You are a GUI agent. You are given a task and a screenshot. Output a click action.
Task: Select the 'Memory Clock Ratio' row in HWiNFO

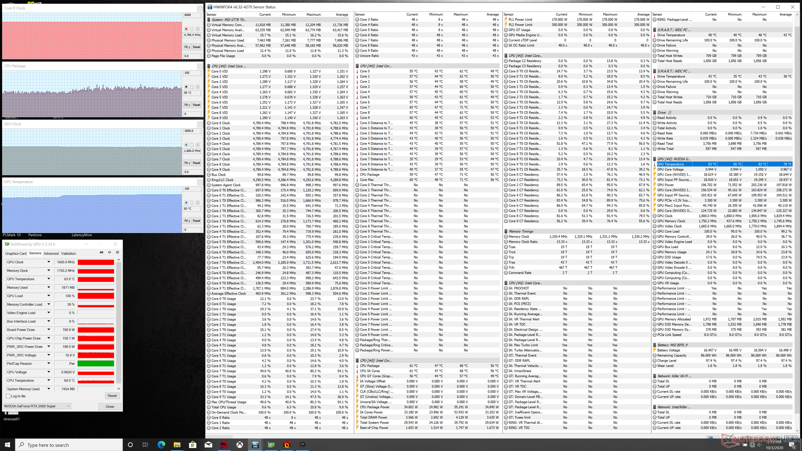pyautogui.click(x=577, y=242)
